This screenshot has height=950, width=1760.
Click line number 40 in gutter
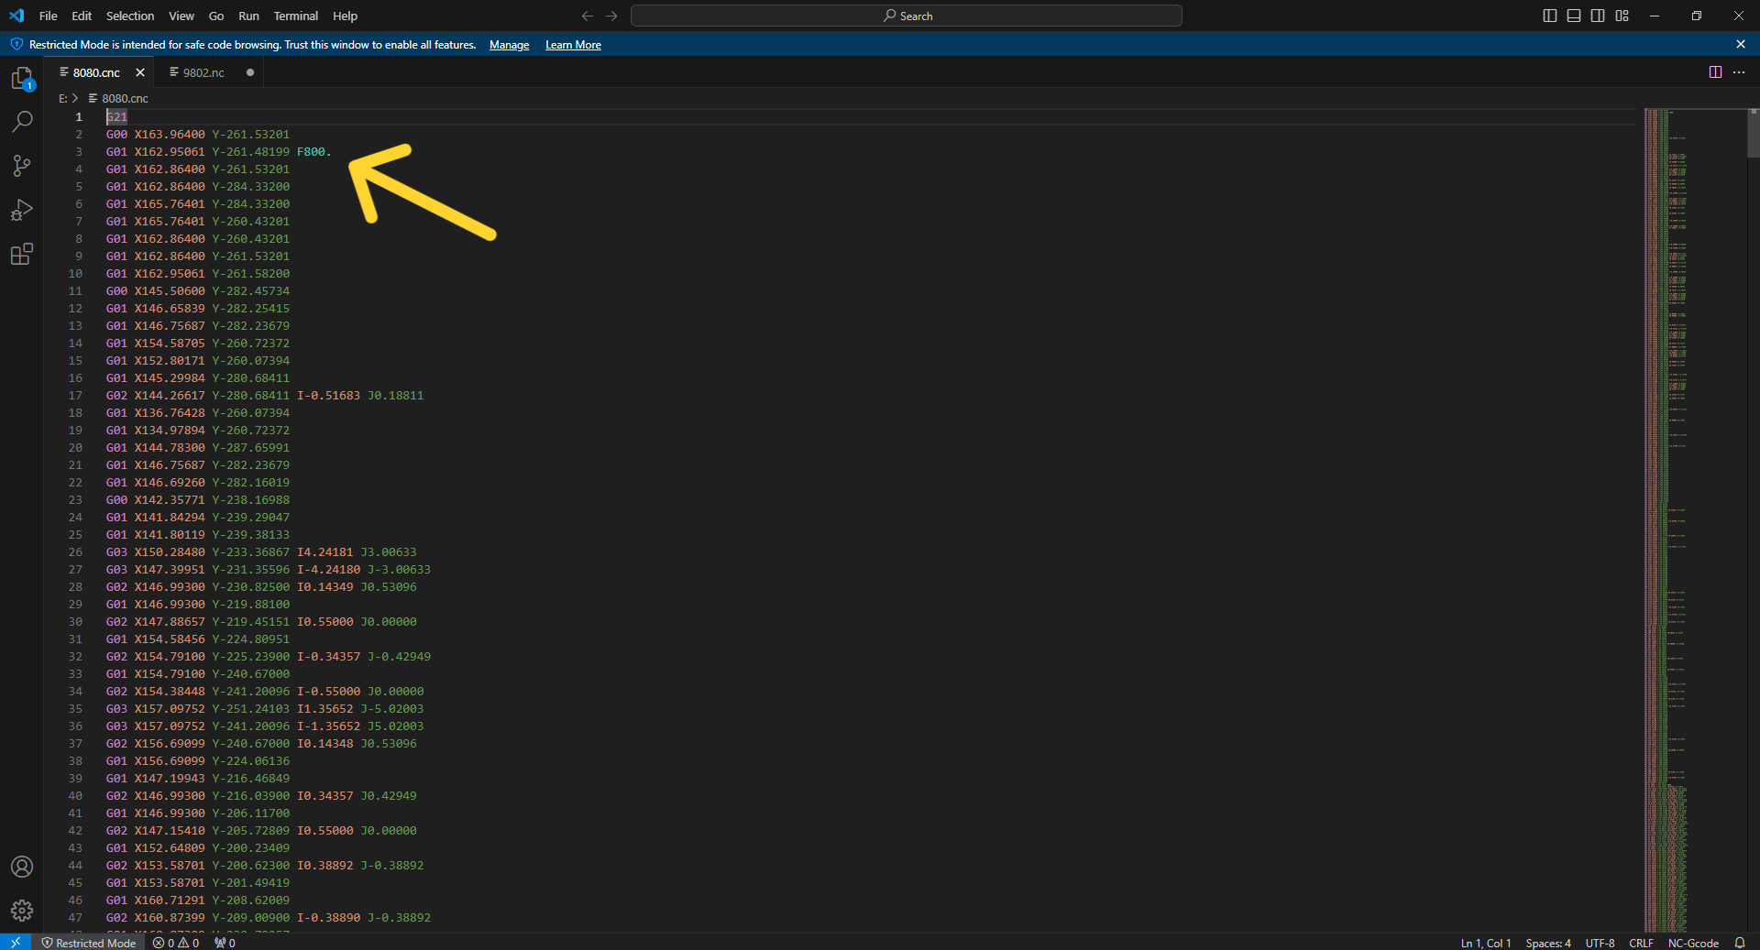point(75,796)
